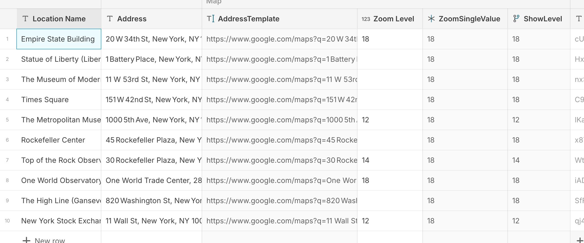Screen dimensions: 584x243
Task: Click the 123 number icon beside Zoom Level
Action: [x=366, y=19]
